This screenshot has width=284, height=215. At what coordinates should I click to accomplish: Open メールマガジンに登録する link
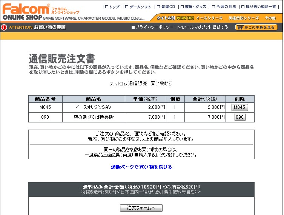pyautogui.click(x=206, y=27)
